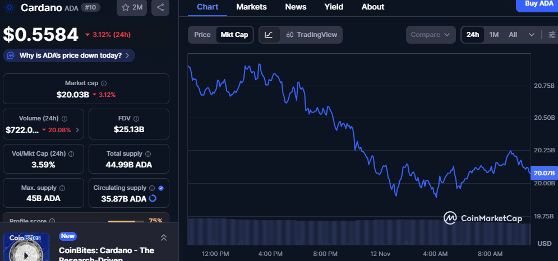Toggle chart to Price mode
The image size is (558, 261).
coord(202,35)
